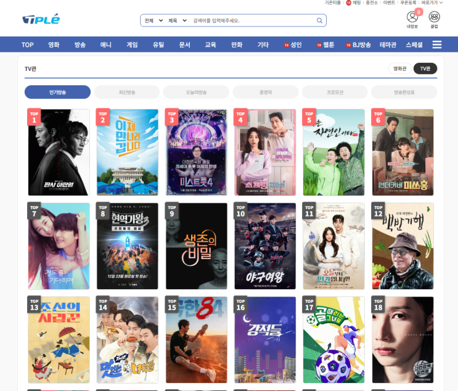Click the 이벤트 link in top bar
The image size is (458, 391).
(x=389, y=2)
